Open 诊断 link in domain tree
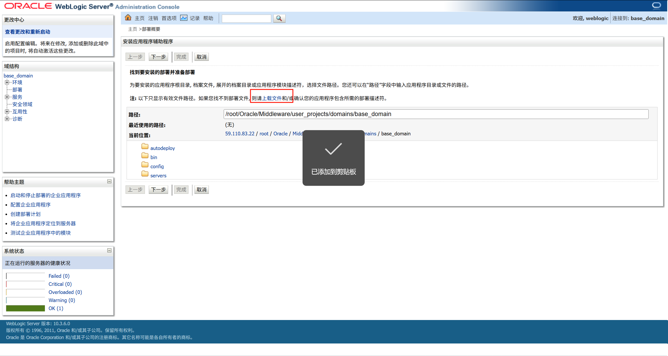This screenshot has width=668, height=356. coord(17,119)
